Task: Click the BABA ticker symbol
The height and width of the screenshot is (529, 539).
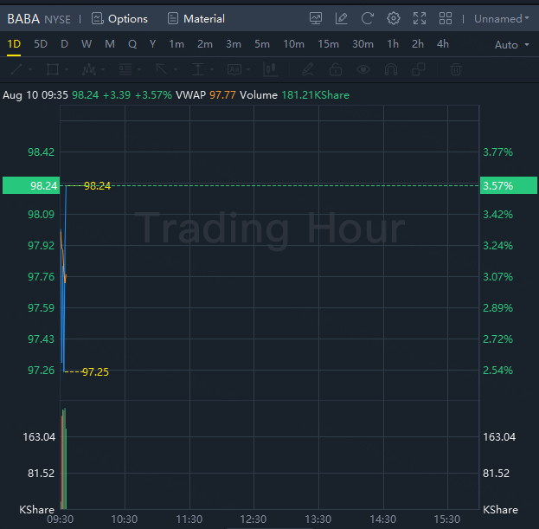Action: click(x=23, y=18)
